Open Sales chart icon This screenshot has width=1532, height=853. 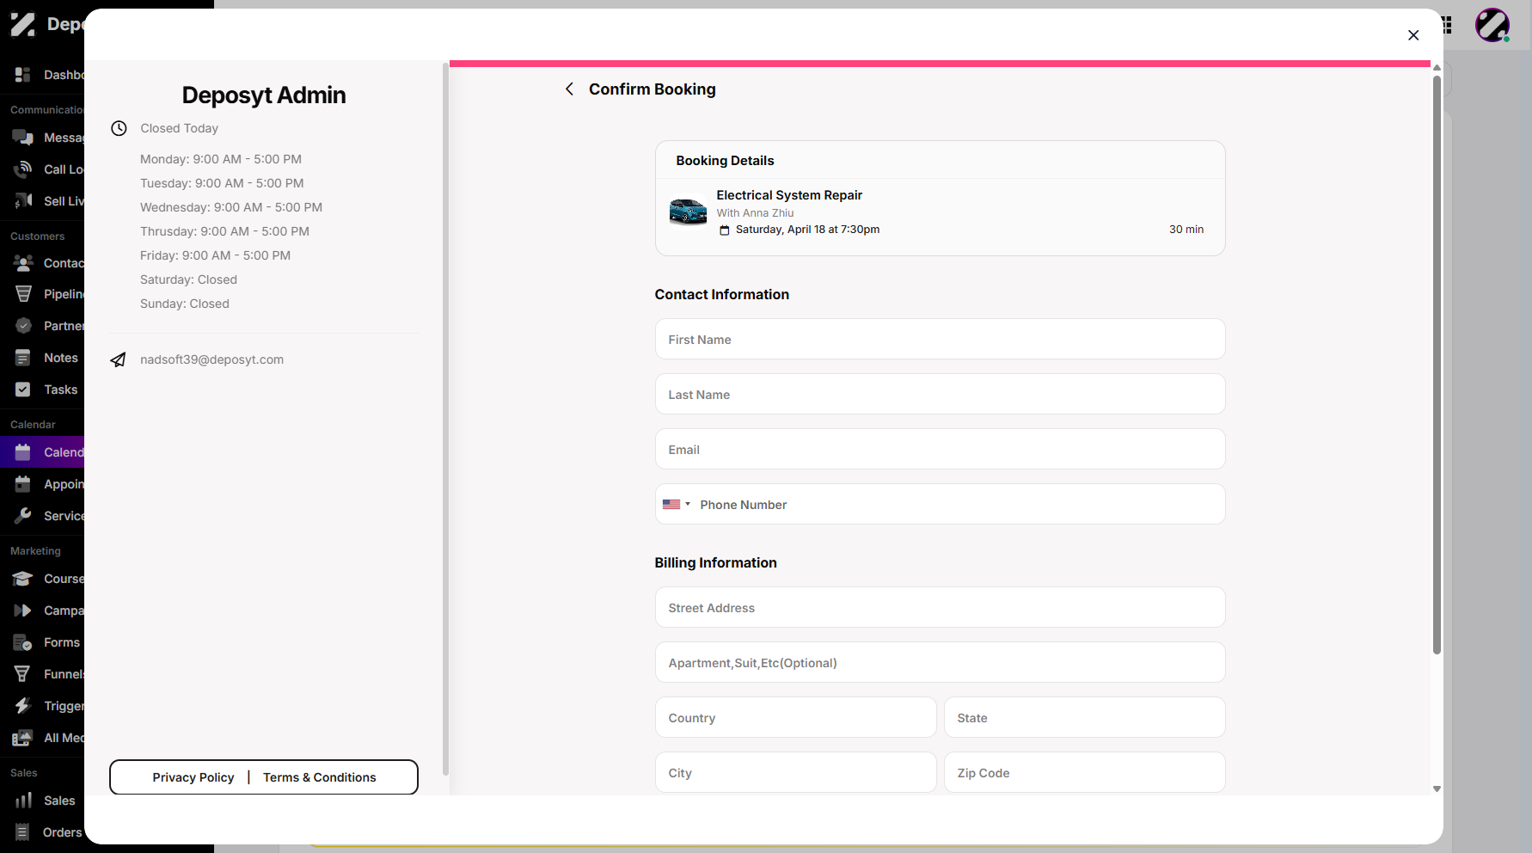tap(23, 801)
